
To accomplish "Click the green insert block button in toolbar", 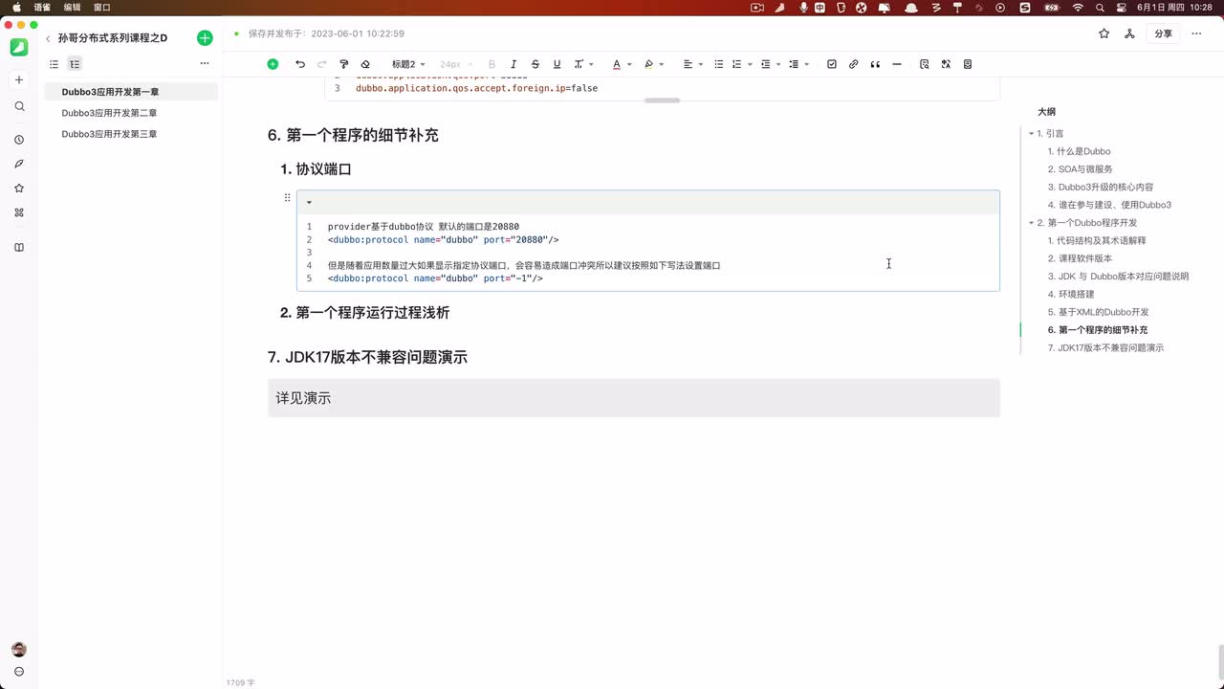I will pyautogui.click(x=273, y=64).
